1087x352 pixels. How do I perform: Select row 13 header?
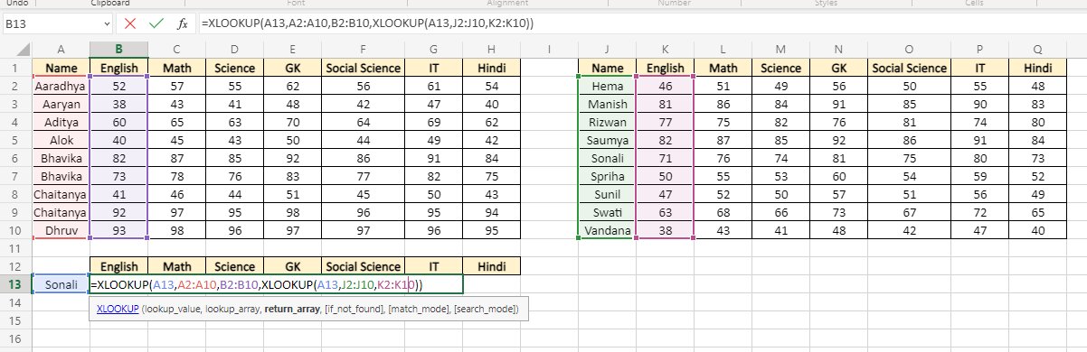(x=15, y=284)
